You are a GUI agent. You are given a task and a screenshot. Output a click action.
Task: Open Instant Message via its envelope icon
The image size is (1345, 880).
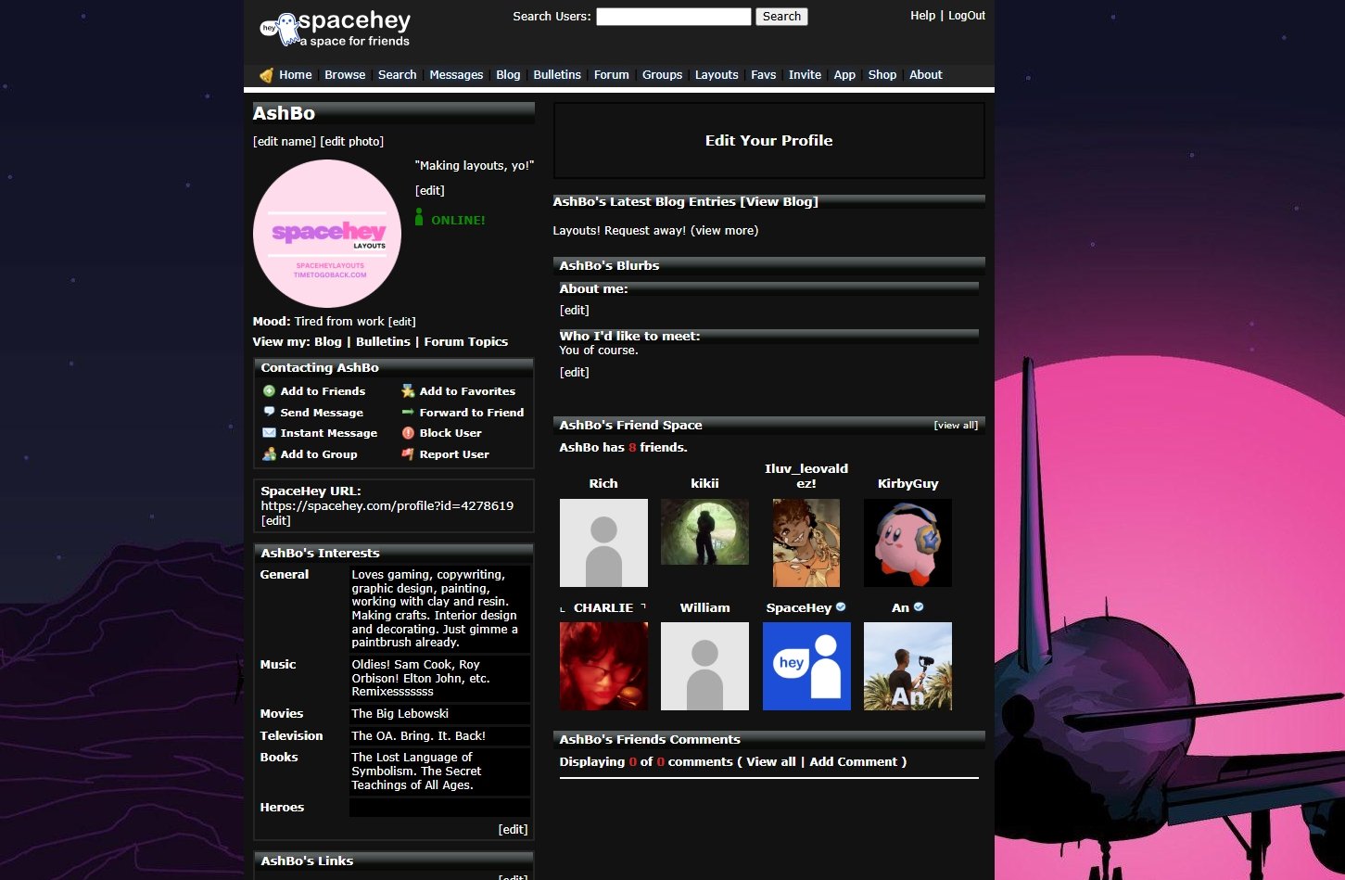pyautogui.click(x=269, y=433)
